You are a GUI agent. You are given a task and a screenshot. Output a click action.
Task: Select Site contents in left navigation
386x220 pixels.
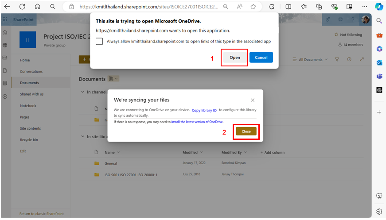click(x=30, y=128)
